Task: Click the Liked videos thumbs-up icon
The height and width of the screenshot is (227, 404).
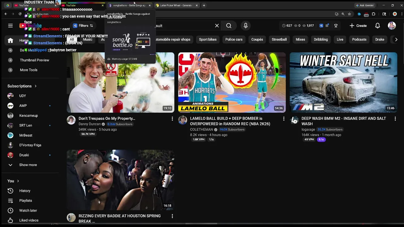Action: tap(10, 220)
